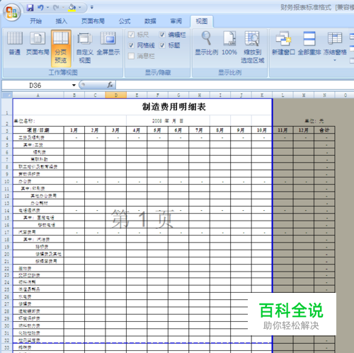
Task: Enter Full Screen (全屏显示) mode
Action: [108, 43]
